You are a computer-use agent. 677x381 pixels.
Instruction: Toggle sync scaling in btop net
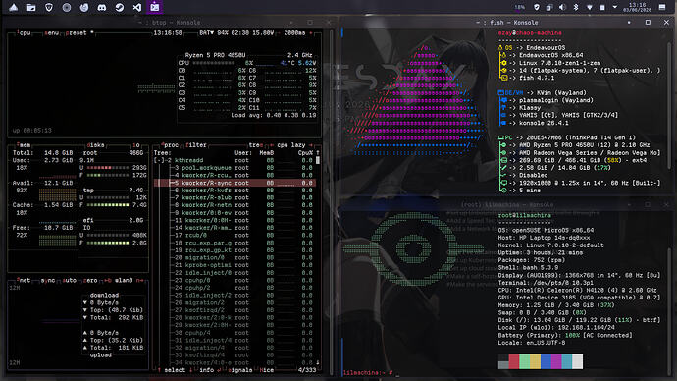(48, 281)
